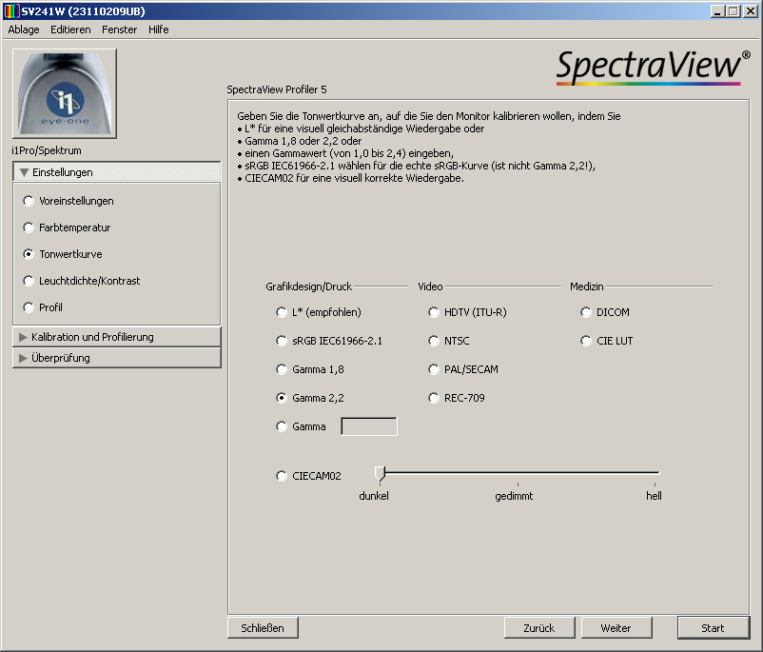Click the 'Medizin' group label
763x652 pixels.
coord(586,286)
